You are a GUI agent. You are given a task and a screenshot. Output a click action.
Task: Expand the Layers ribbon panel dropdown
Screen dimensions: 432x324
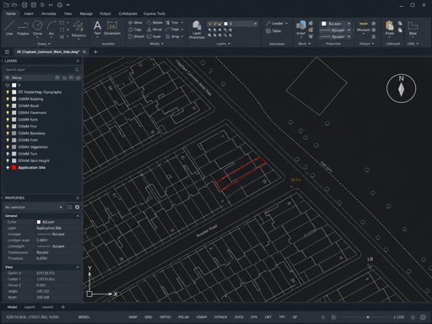[224, 44]
